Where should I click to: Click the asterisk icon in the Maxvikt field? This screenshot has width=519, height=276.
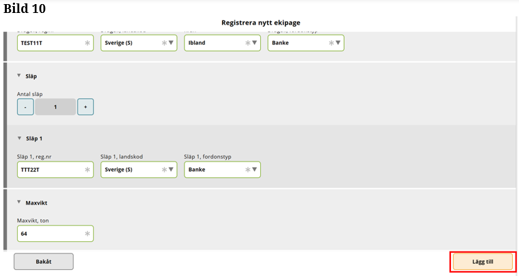(x=87, y=234)
